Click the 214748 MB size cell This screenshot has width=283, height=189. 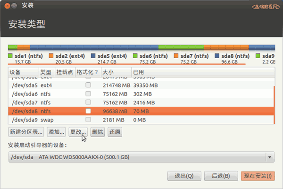point(117,86)
